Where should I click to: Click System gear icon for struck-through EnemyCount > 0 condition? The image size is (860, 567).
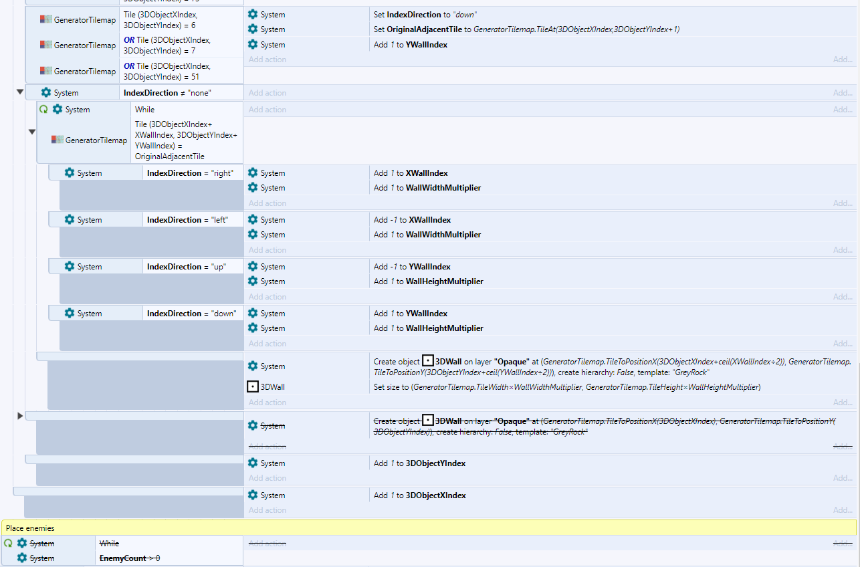(x=22, y=558)
